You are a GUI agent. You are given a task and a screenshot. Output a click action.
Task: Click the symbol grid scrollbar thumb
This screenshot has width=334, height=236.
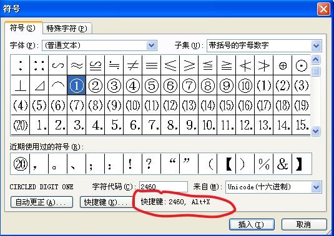[x=315, y=71]
